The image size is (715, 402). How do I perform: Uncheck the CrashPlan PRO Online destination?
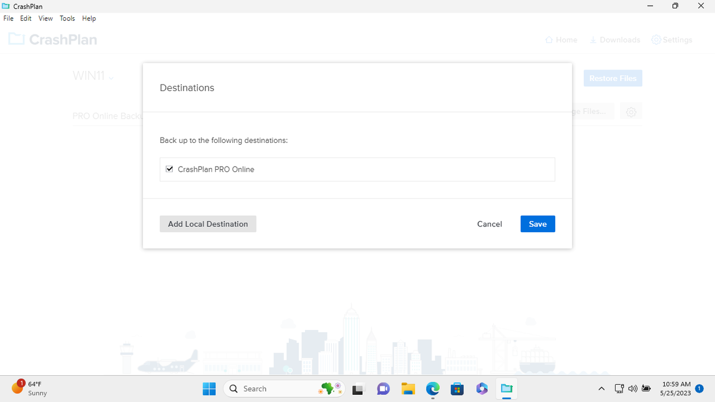169,169
